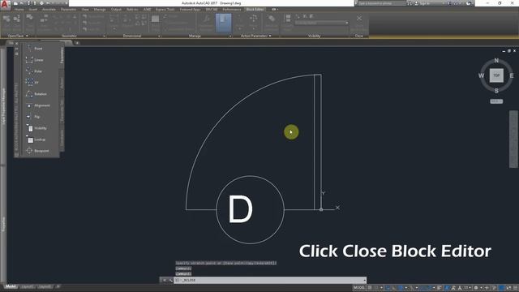
Task: Click E on the ViewCube compass
Action: click(x=512, y=75)
